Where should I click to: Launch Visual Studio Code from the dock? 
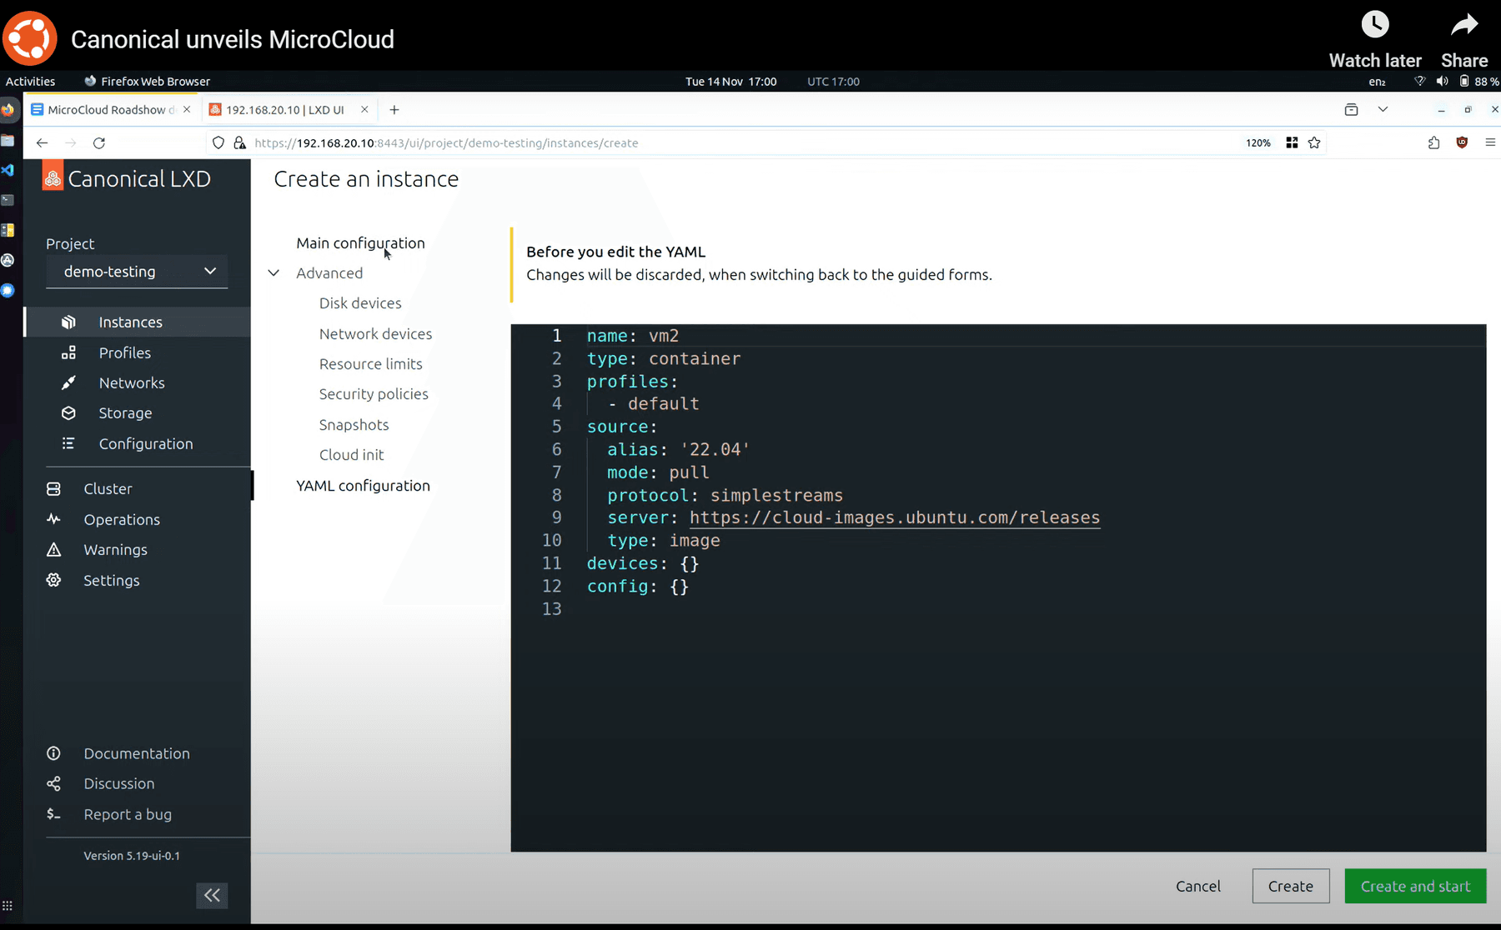(x=8, y=170)
